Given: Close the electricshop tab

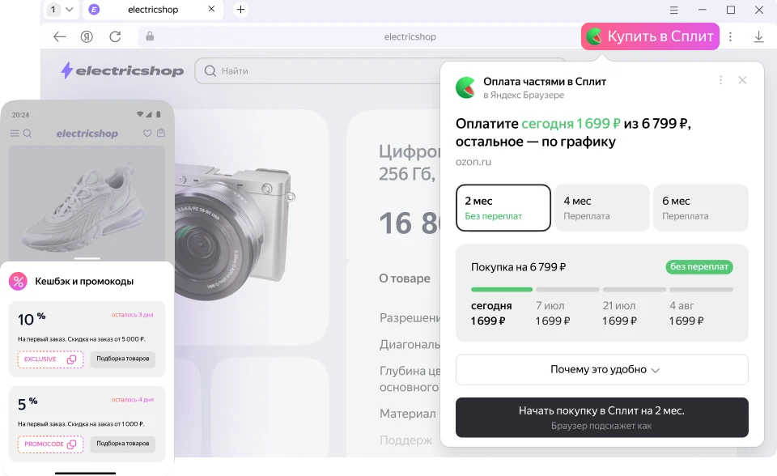Looking at the screenshot, I should (211, 9).
